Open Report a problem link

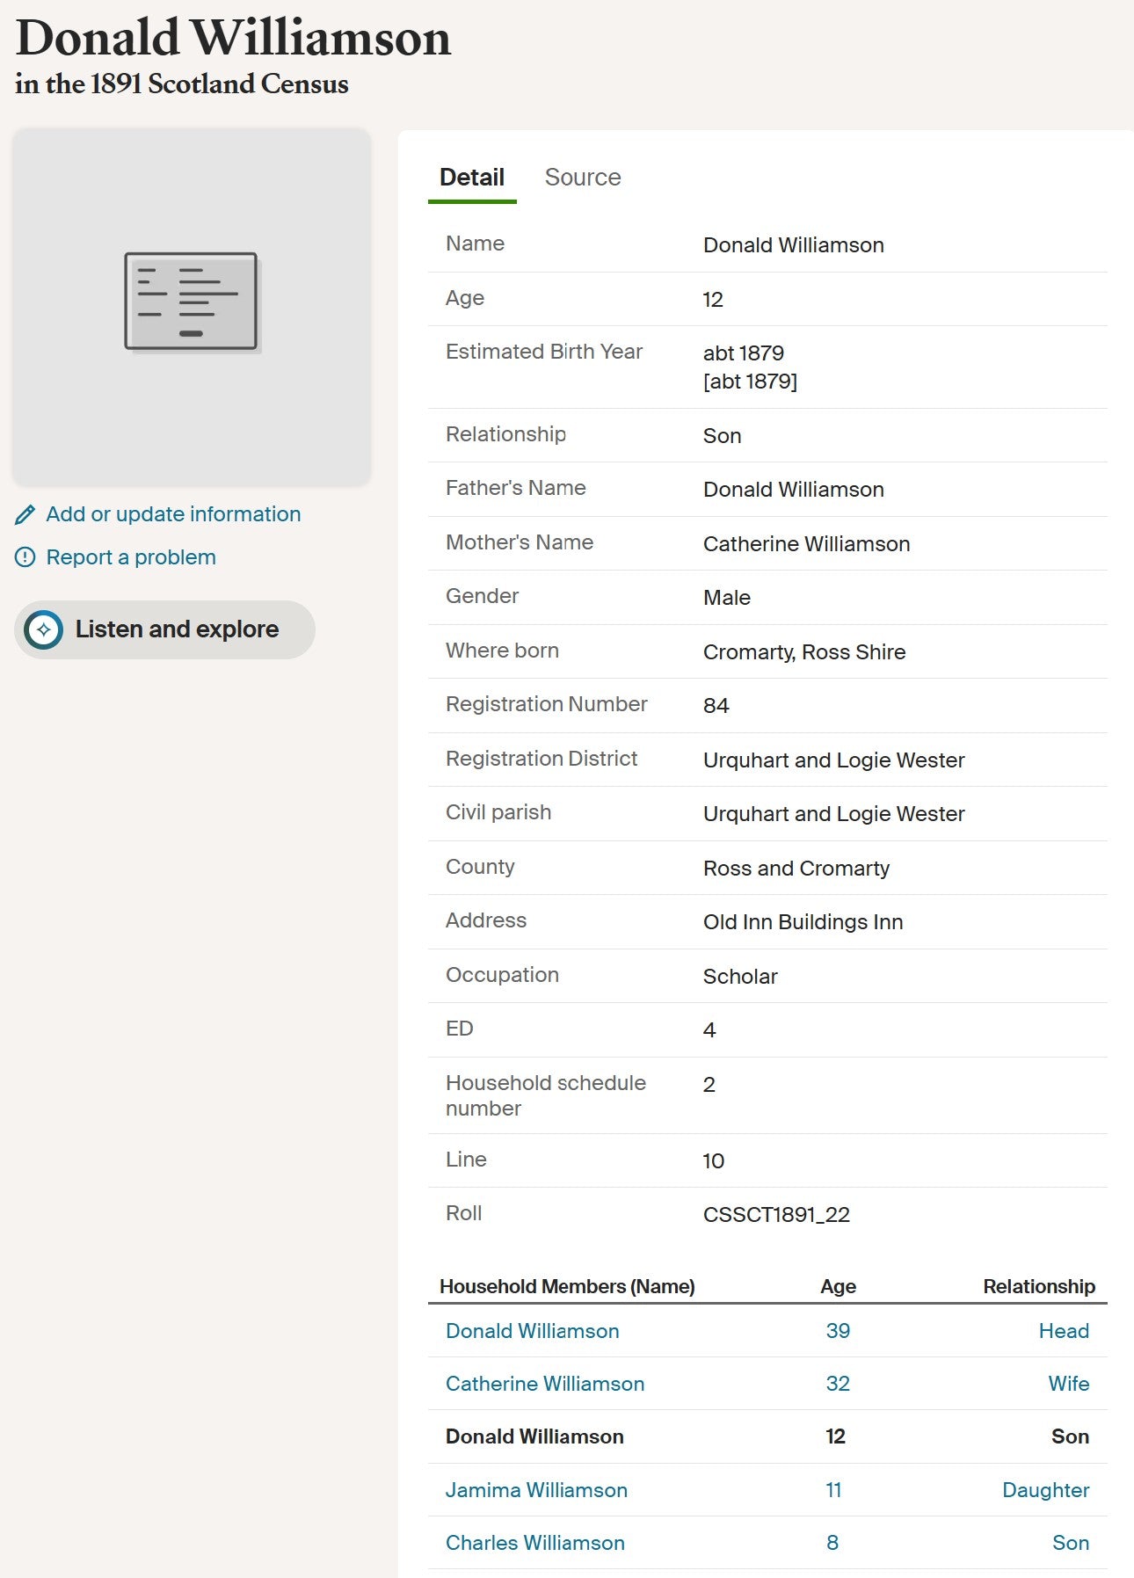131,557
